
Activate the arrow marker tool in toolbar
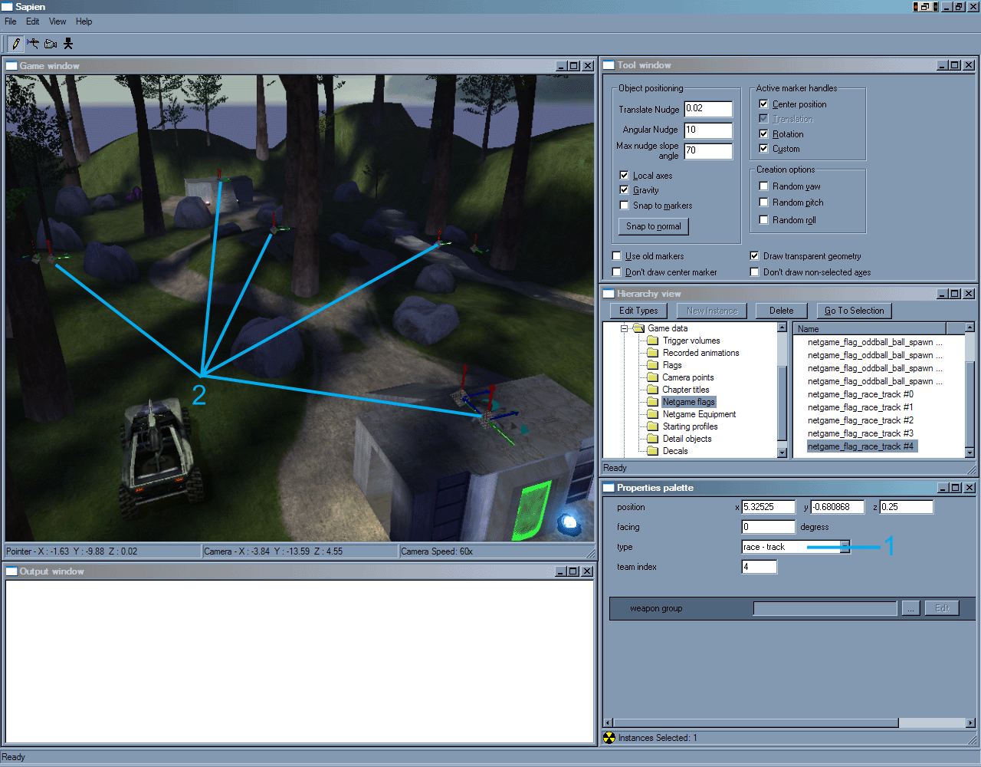pos(33,44)
